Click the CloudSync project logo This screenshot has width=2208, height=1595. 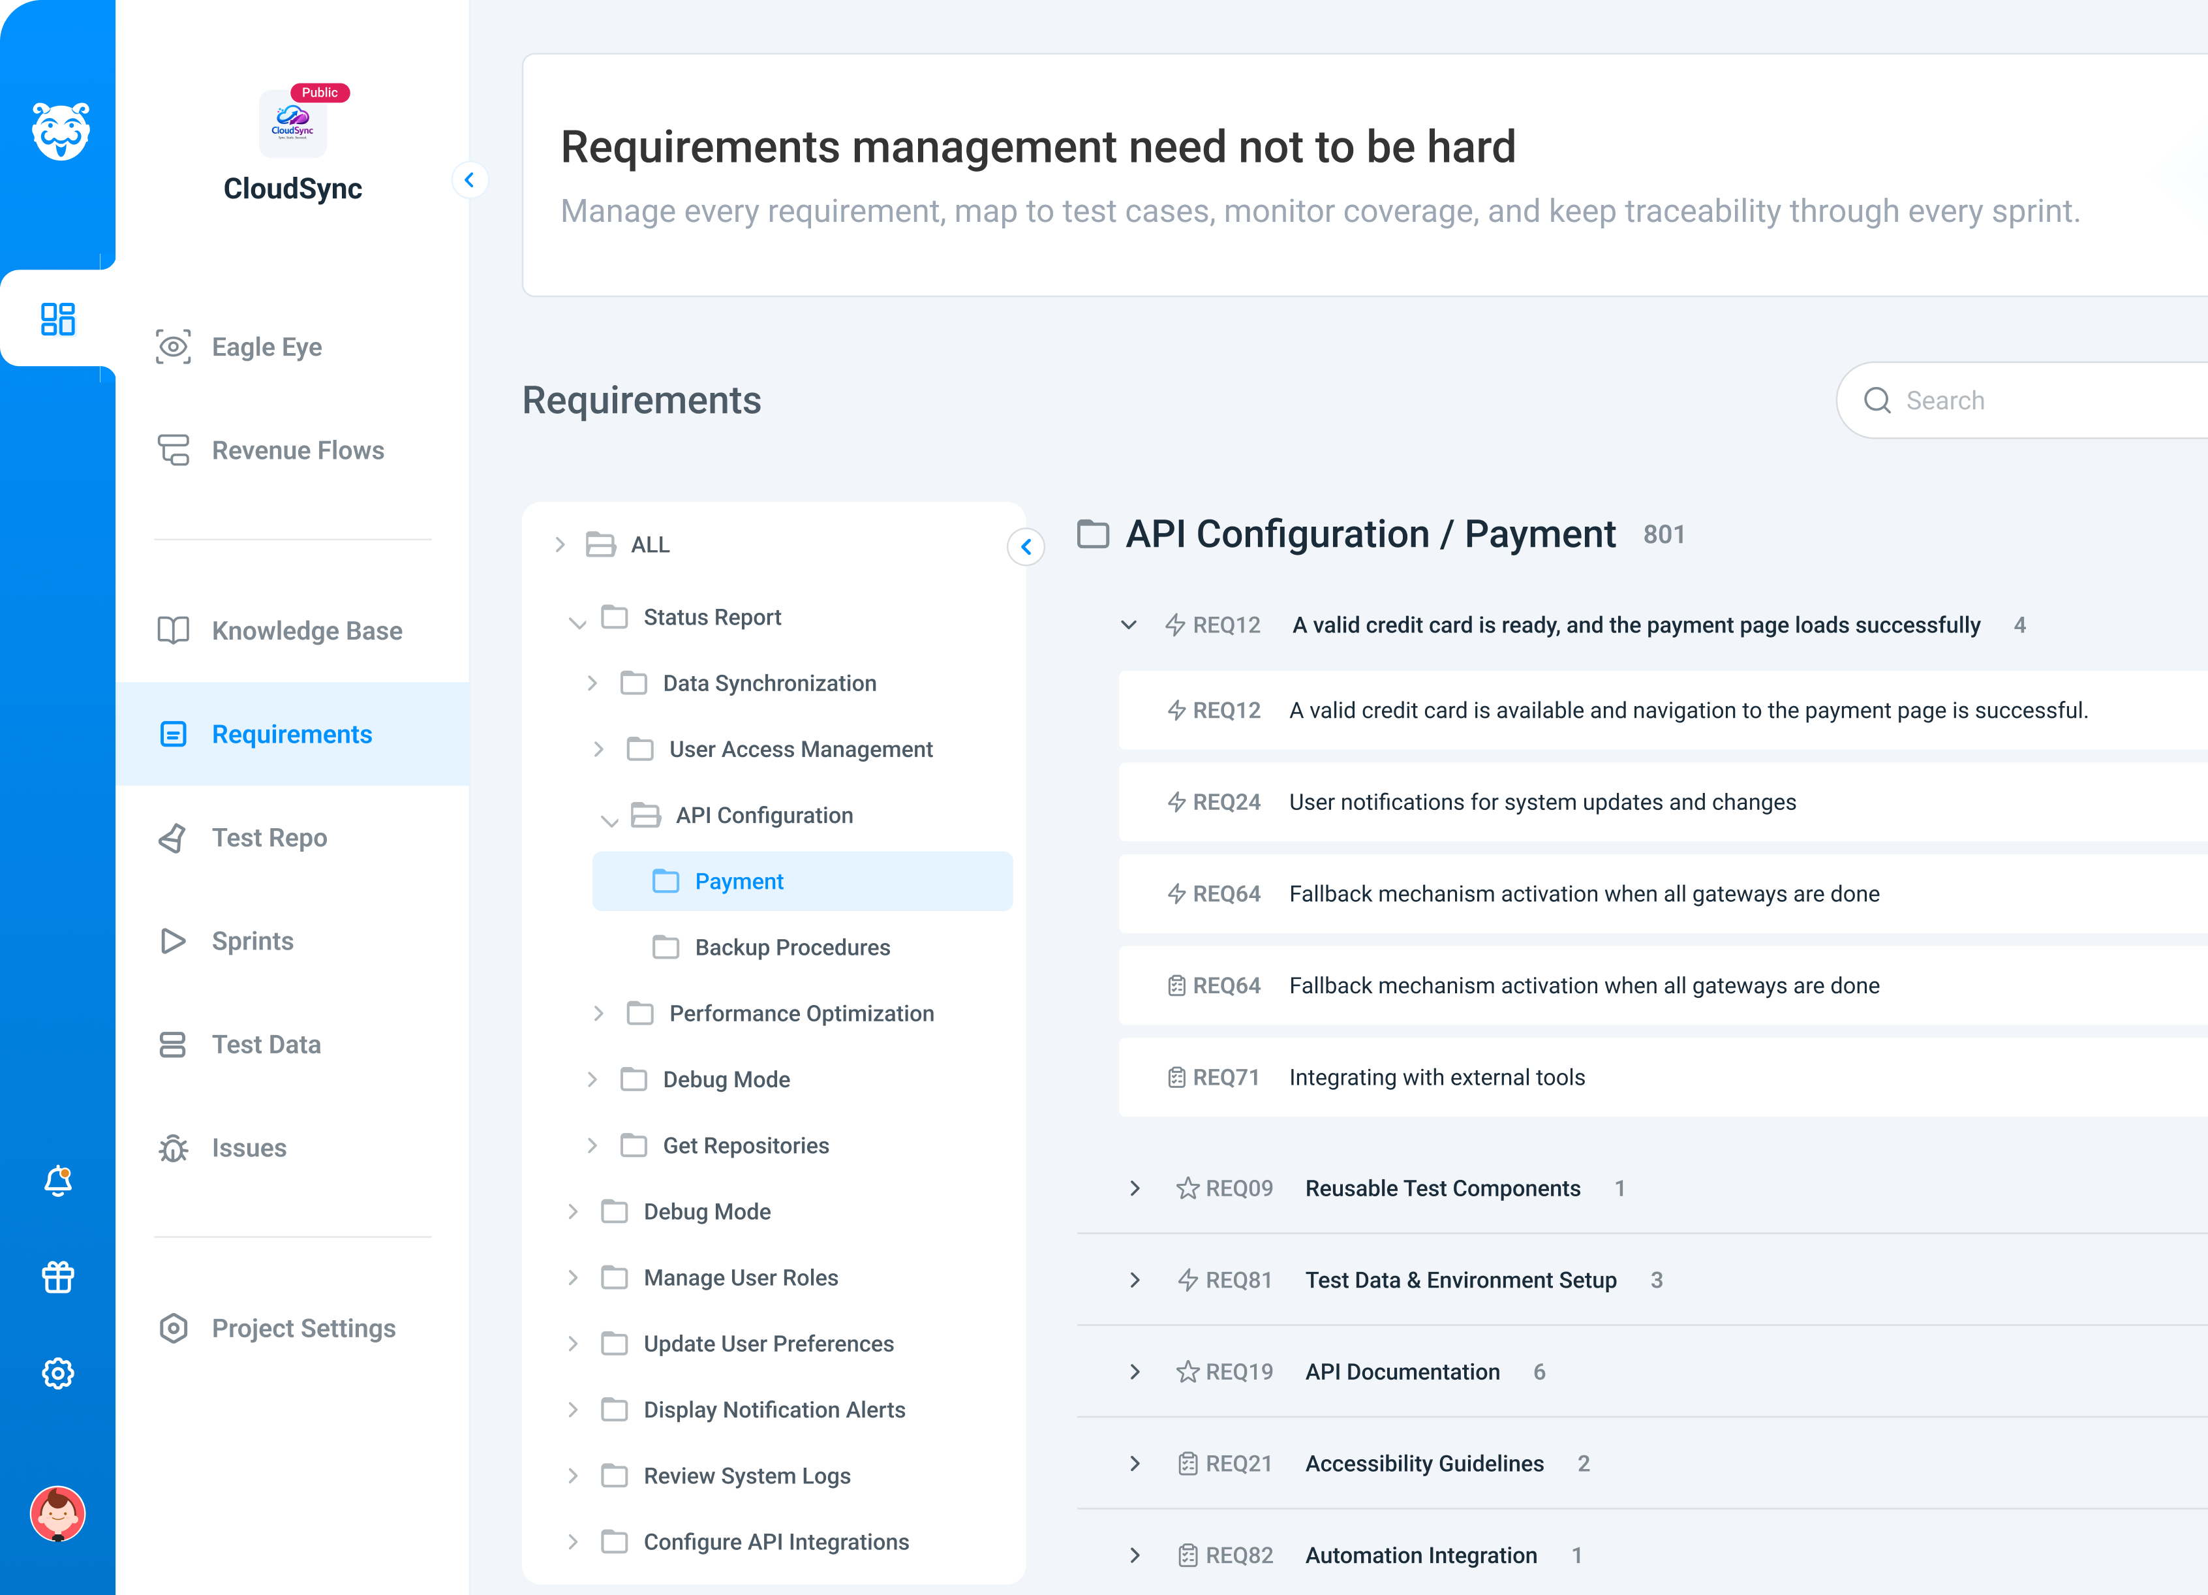(x=292, y=123)
